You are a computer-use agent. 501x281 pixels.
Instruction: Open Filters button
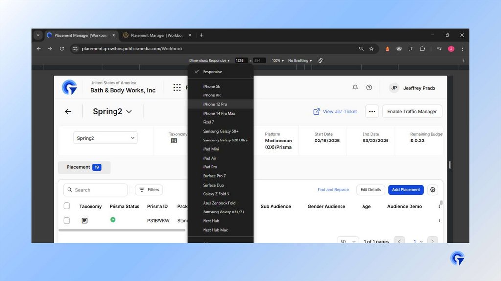tap(149, 190)
